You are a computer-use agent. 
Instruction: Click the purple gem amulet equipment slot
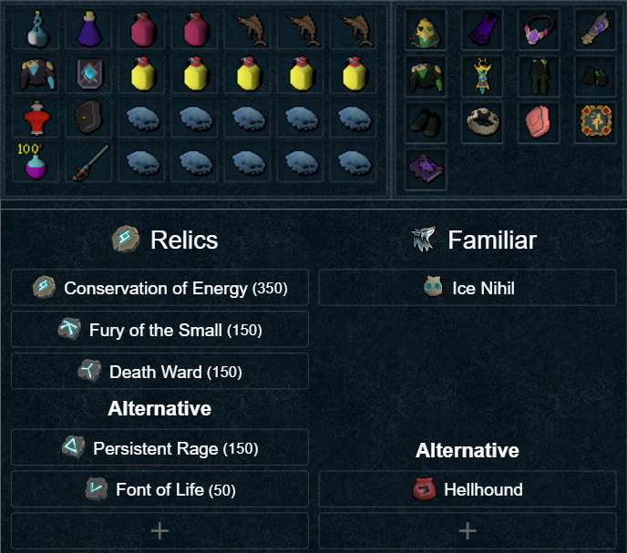pyautogui.click(x=539, y=30)
